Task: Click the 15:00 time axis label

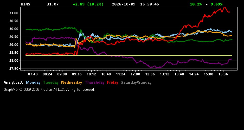Action: click(208, 74)
